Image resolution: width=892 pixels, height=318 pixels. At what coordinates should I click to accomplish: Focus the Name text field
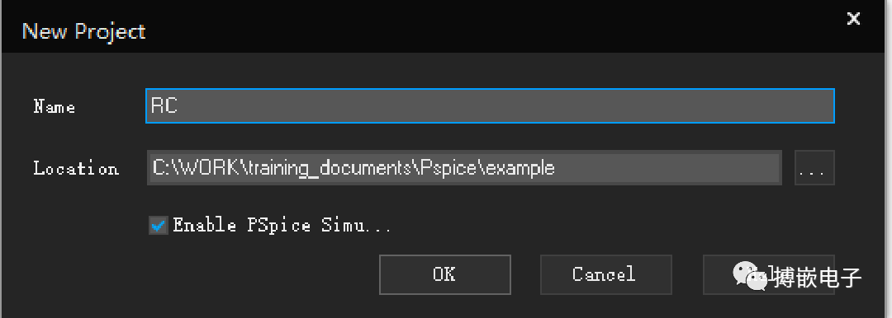point(490,105)
